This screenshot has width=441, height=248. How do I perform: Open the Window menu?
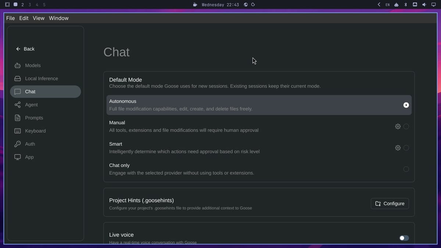pyautogui.click(x=59, y=18)
